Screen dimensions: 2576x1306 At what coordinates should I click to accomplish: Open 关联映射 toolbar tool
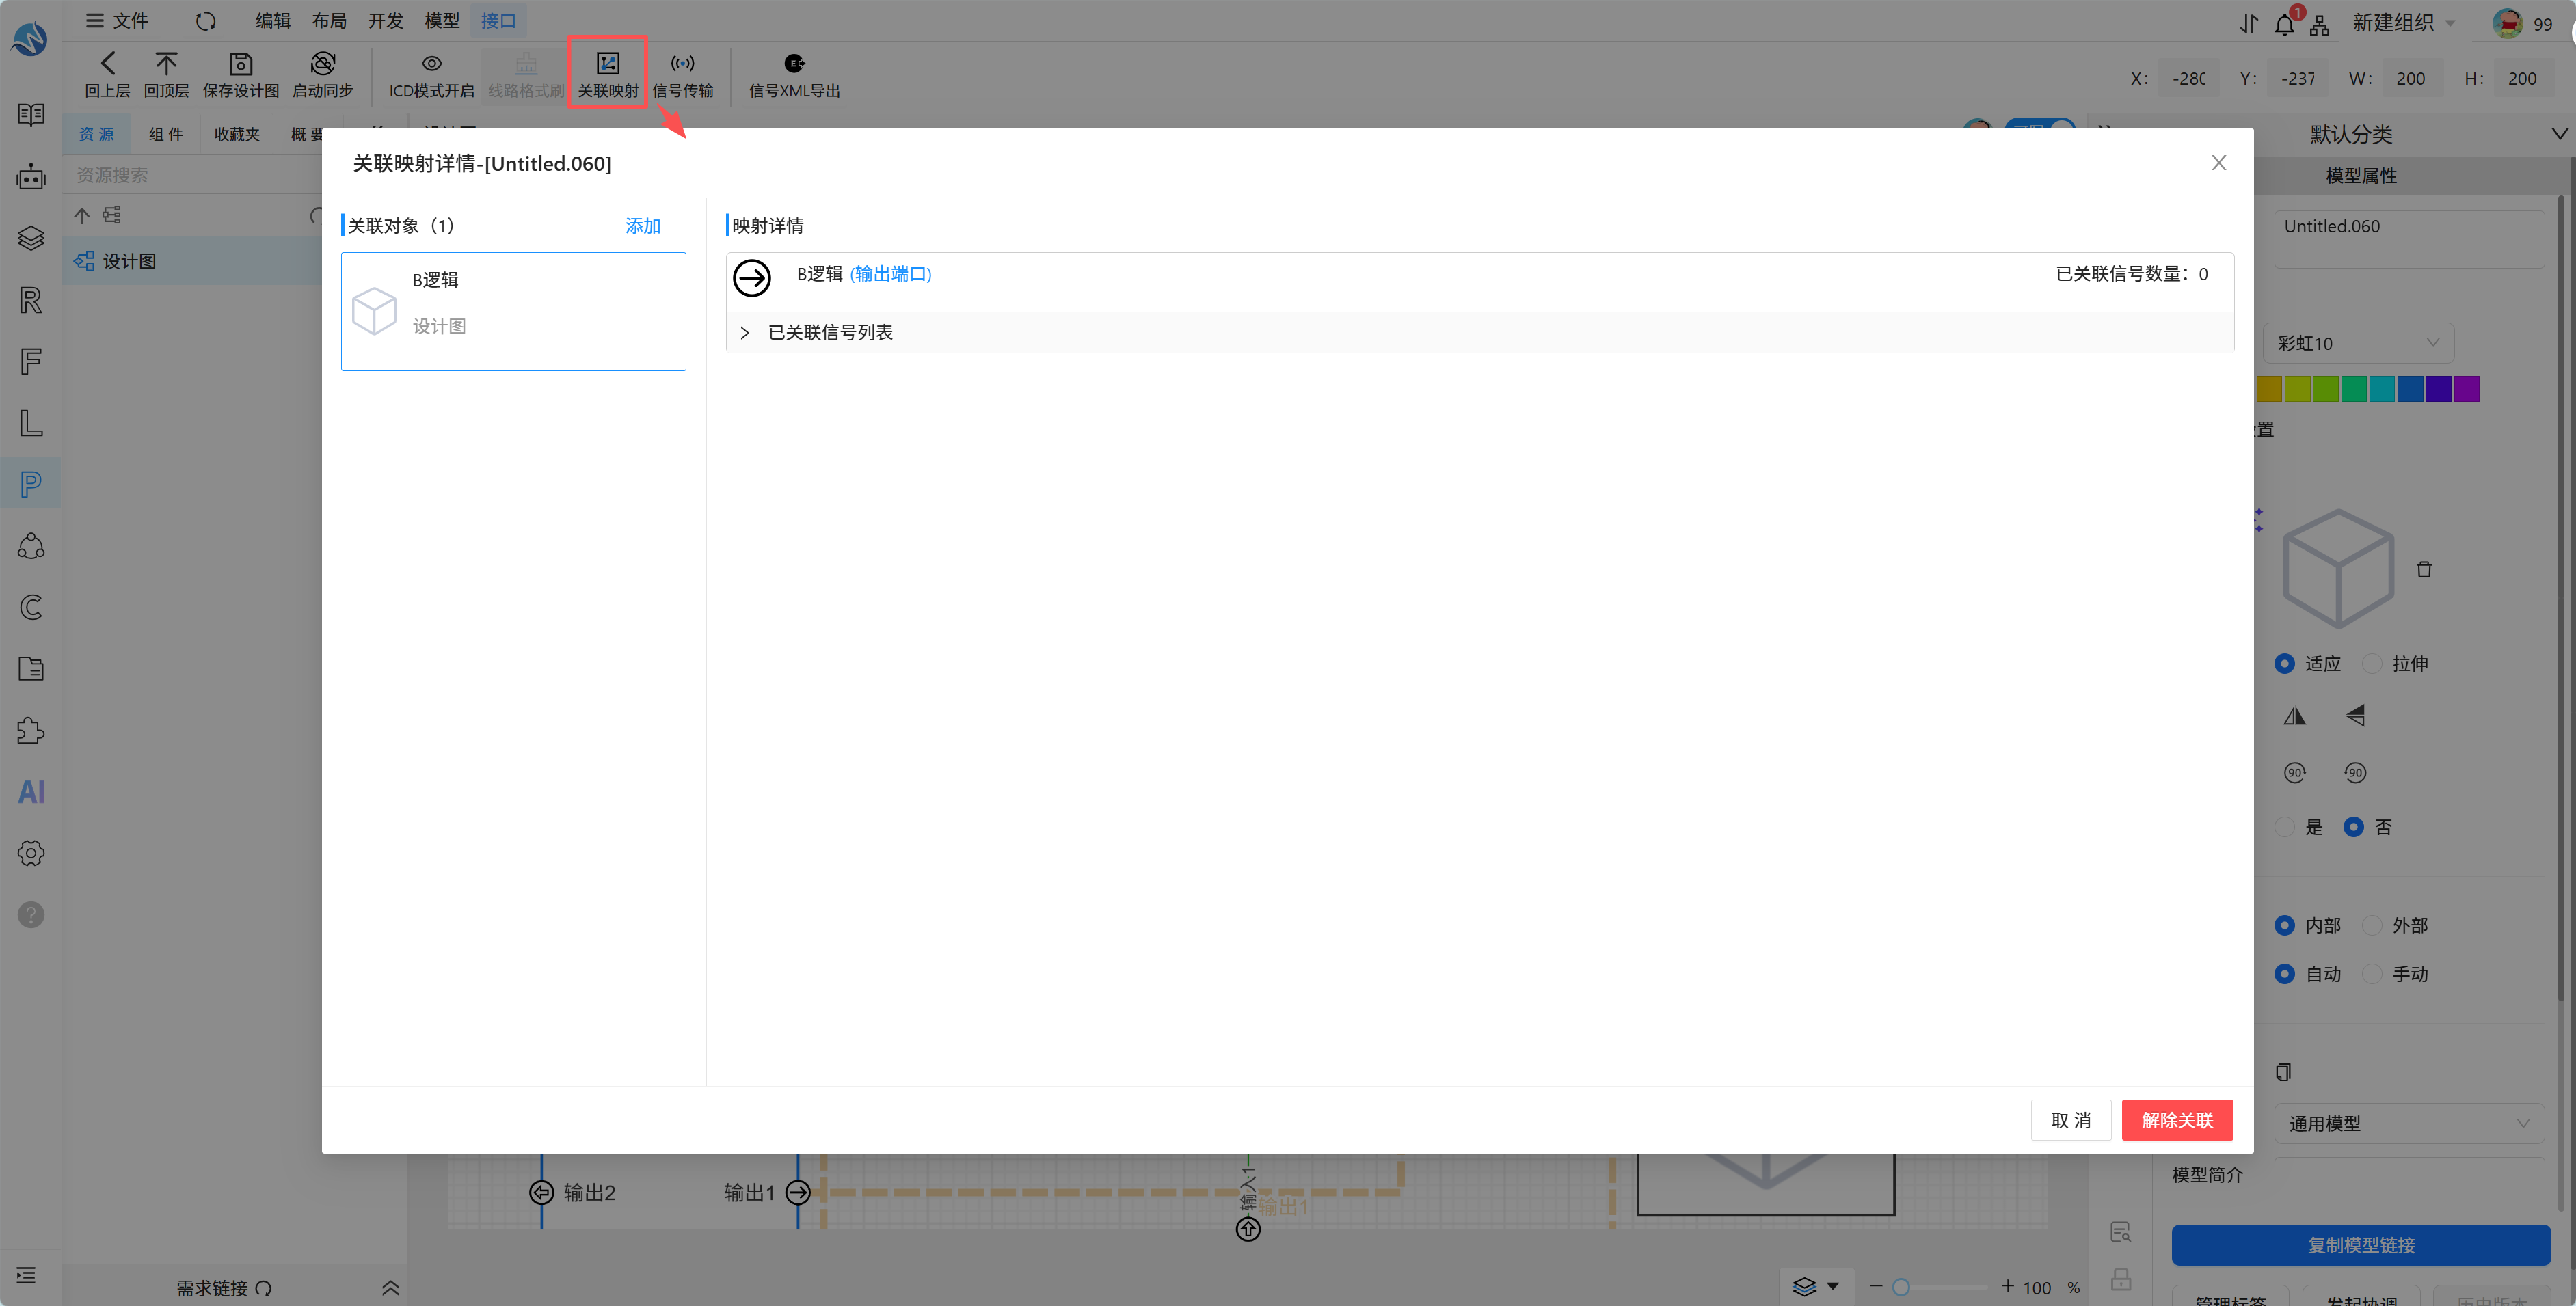(608, 74)
